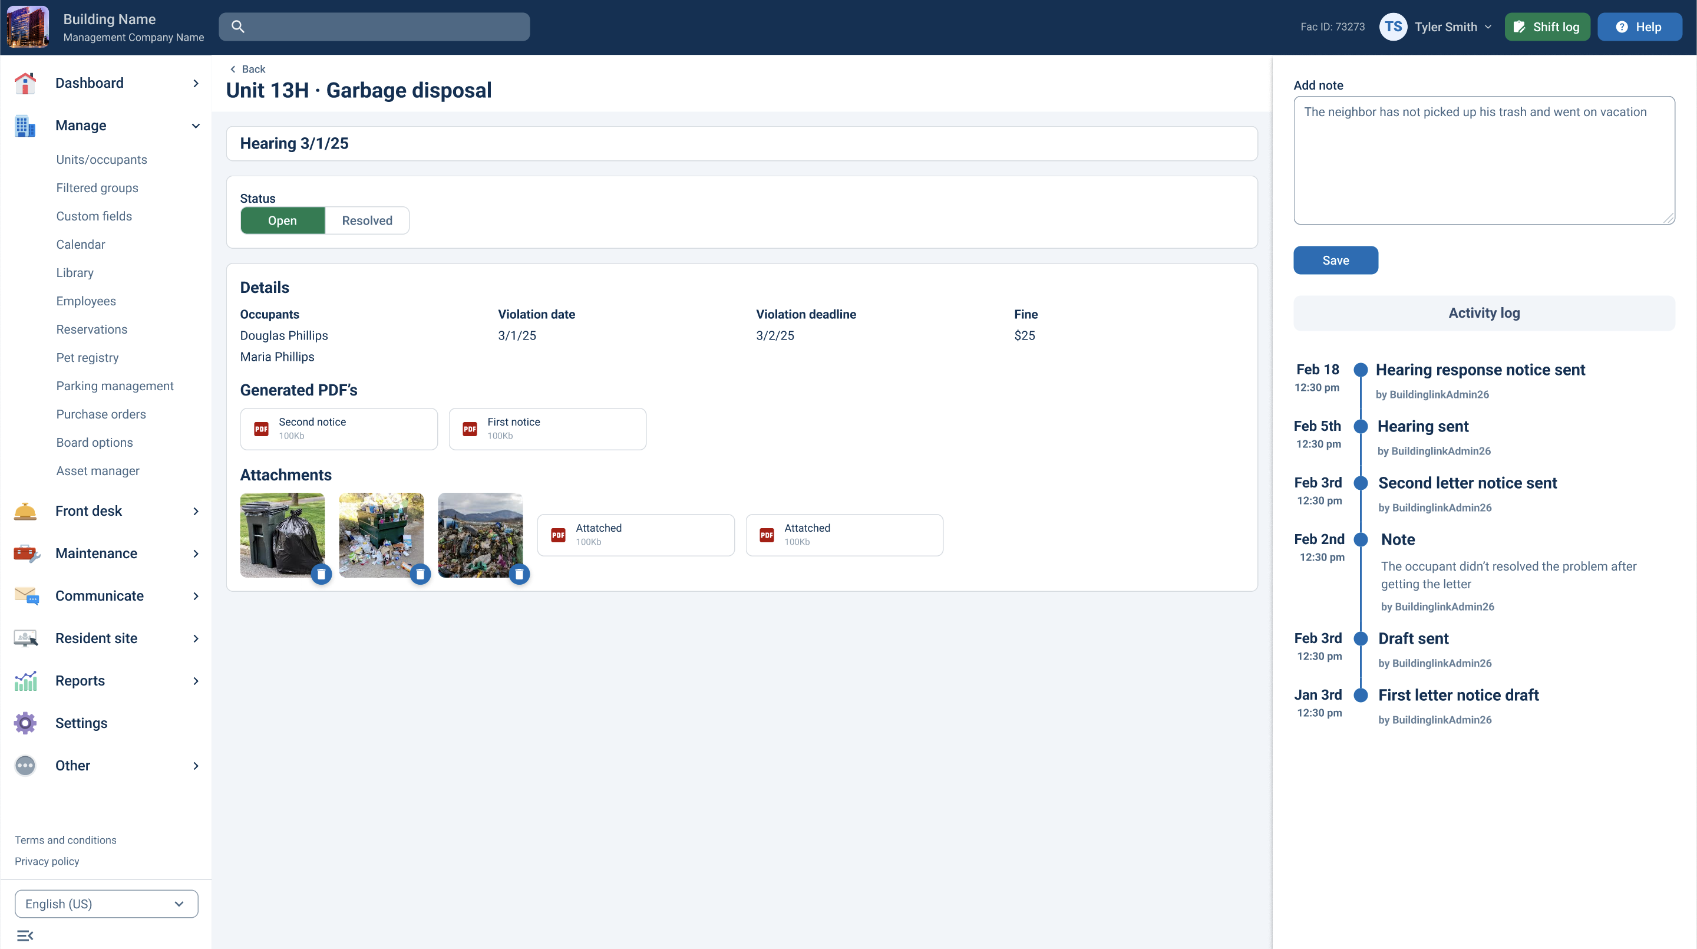Collapse the sidebar using bottom-left icon

point(25,935)
